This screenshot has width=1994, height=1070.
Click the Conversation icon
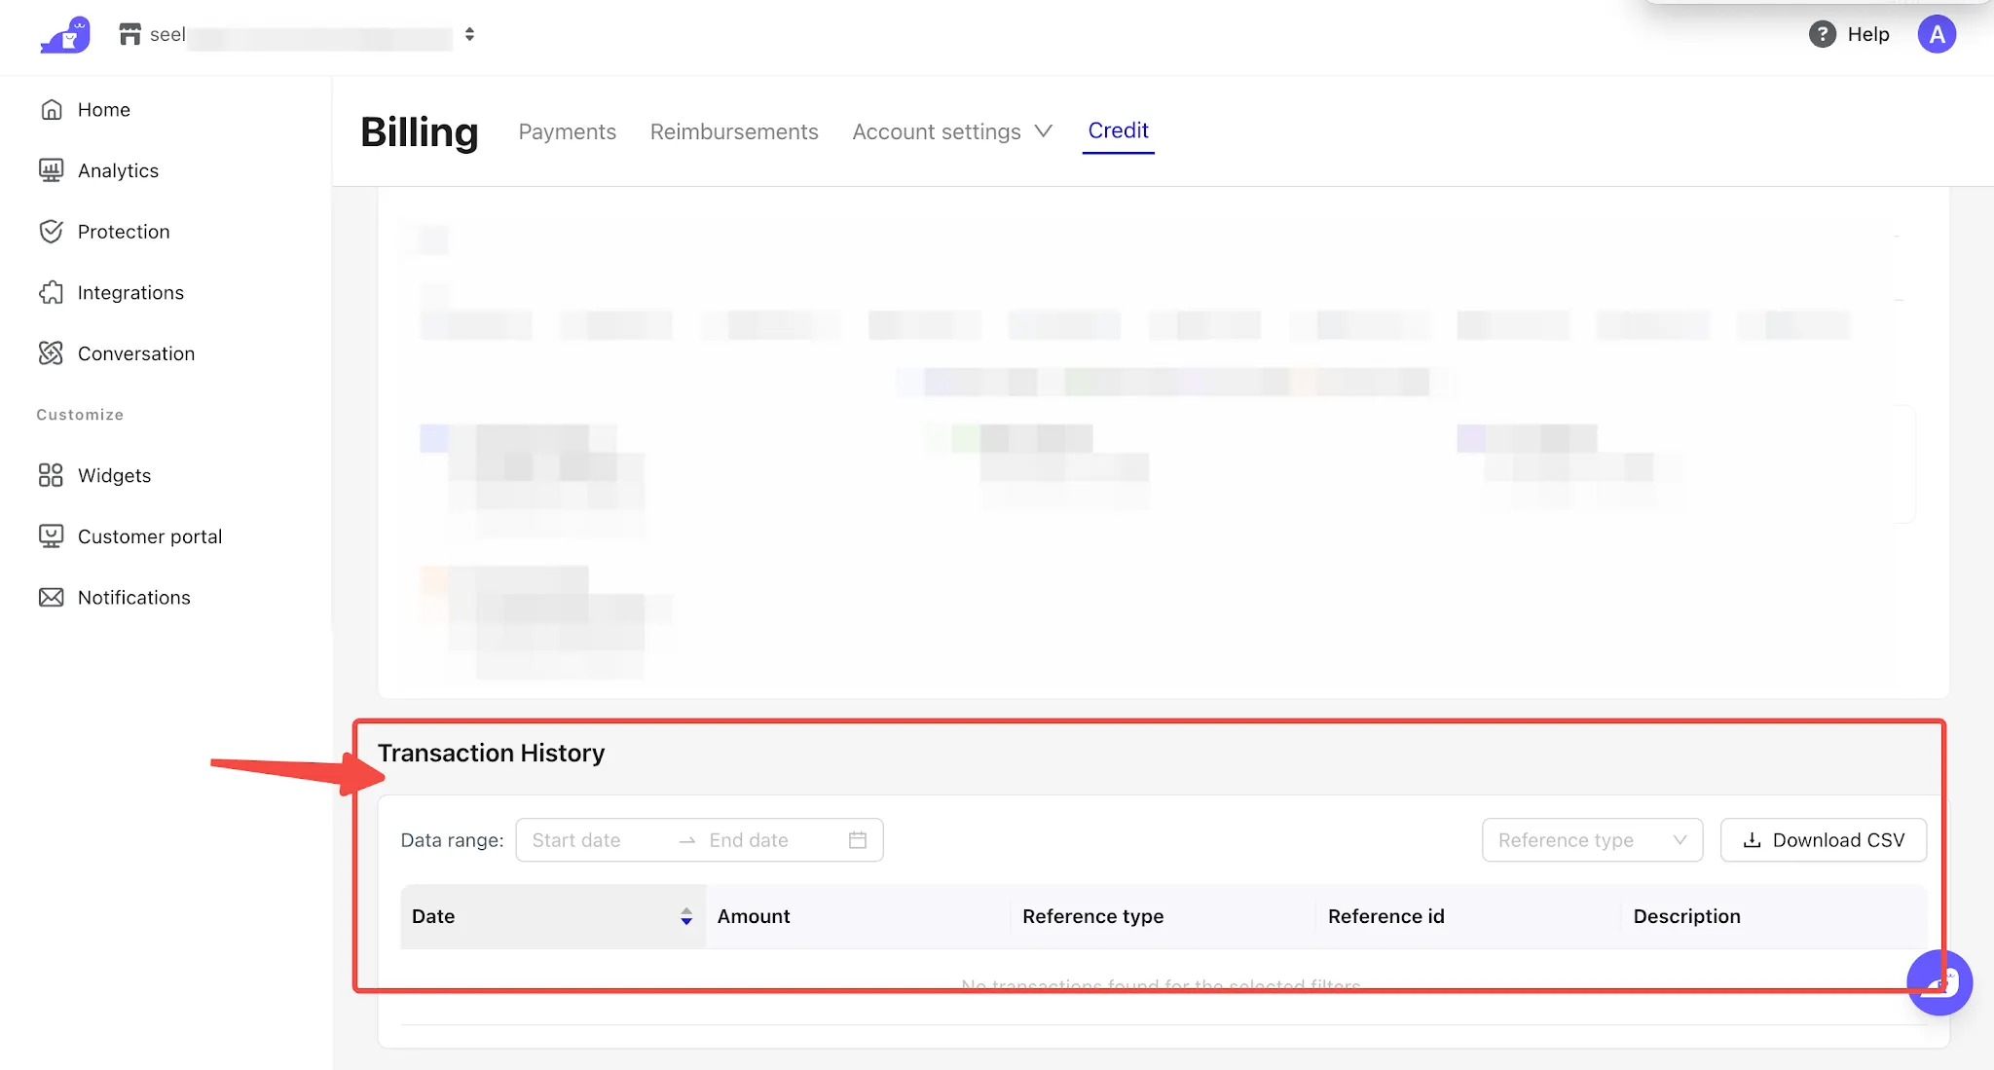coord(52,353)
